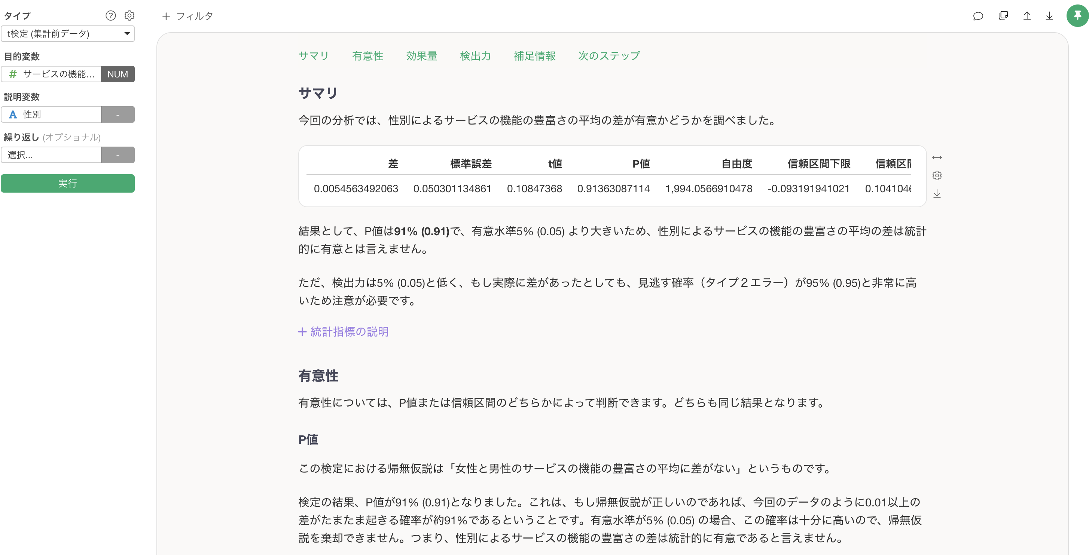Screen dimensions: 1089x555
Task: Open the function menu beside 性別
Action: coord(118,114)
